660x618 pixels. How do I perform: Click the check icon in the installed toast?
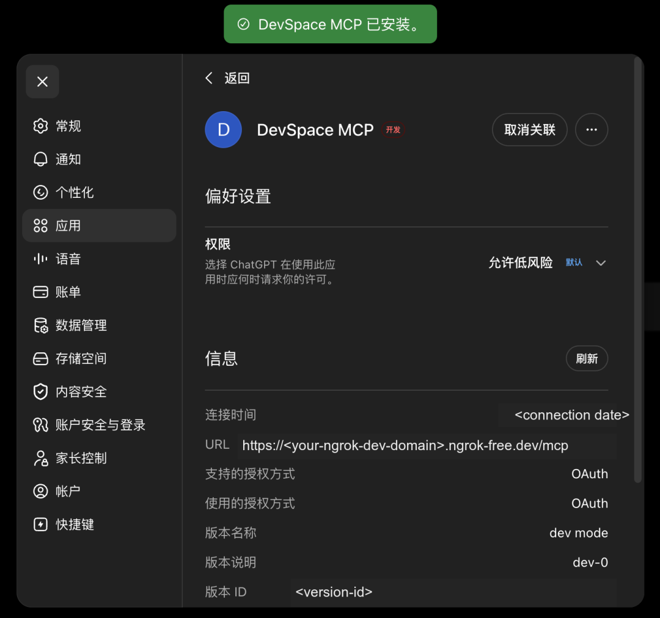243,24
